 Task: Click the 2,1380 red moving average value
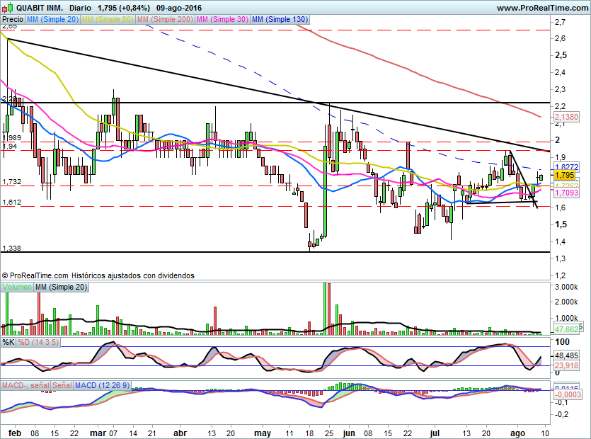(x=566, y=117)
